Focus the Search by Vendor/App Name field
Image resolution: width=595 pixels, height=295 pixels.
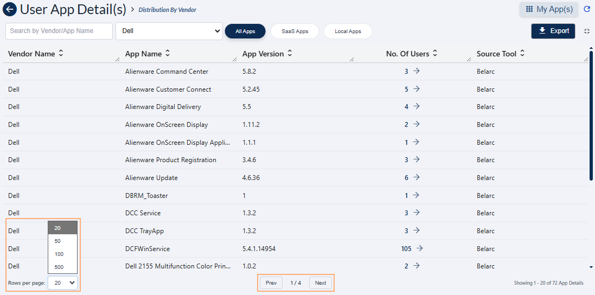tap(59, 31)
